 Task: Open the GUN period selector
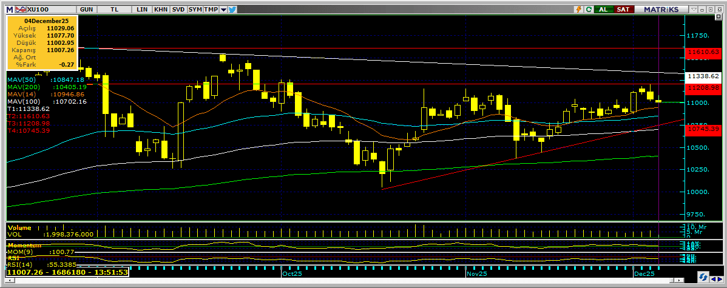pos(86,10)
